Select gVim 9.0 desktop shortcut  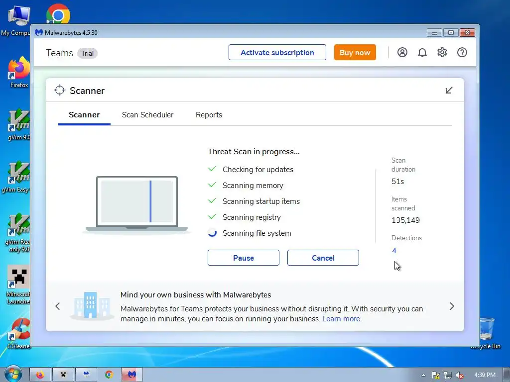pyautogui.click(x=19, y=124)
